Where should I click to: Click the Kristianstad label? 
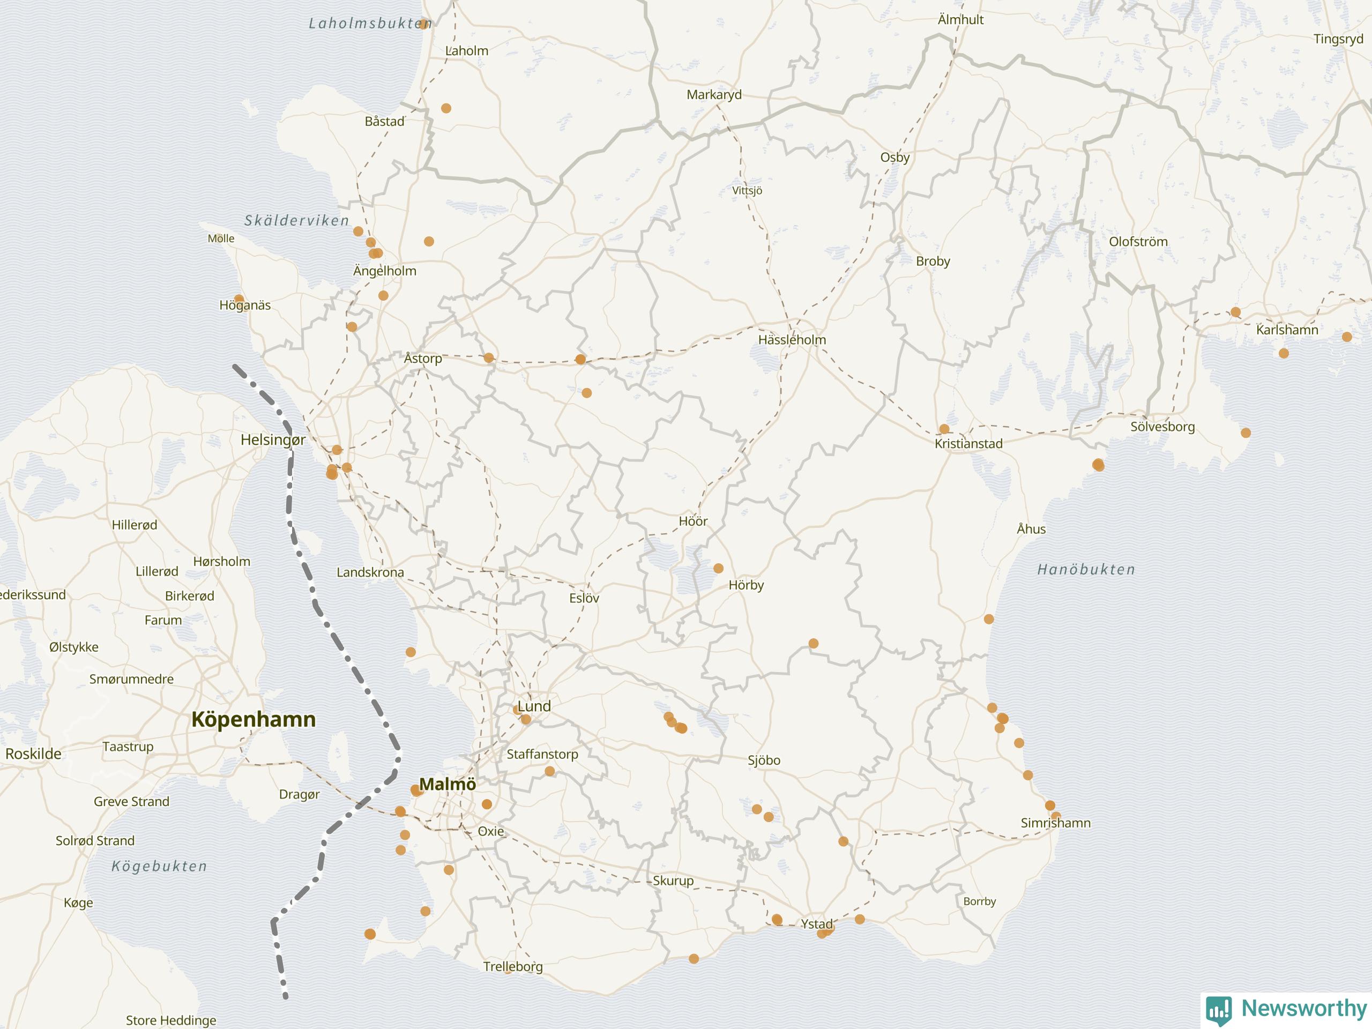[968, 443]
